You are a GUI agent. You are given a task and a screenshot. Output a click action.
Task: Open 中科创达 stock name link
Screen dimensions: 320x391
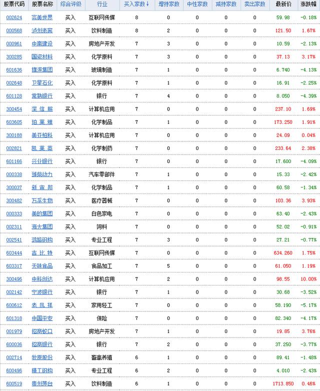click(42, 279)
